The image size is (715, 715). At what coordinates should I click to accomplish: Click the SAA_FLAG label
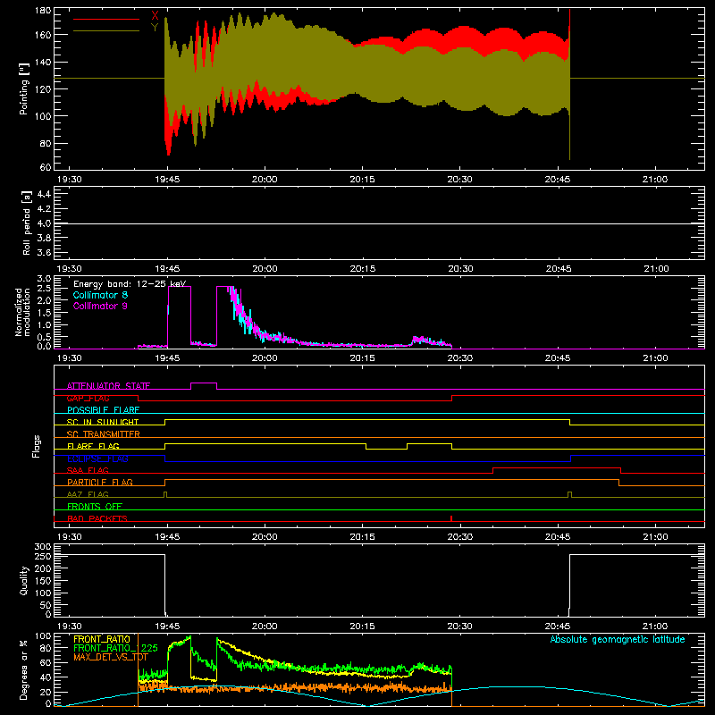coord(88,470)
